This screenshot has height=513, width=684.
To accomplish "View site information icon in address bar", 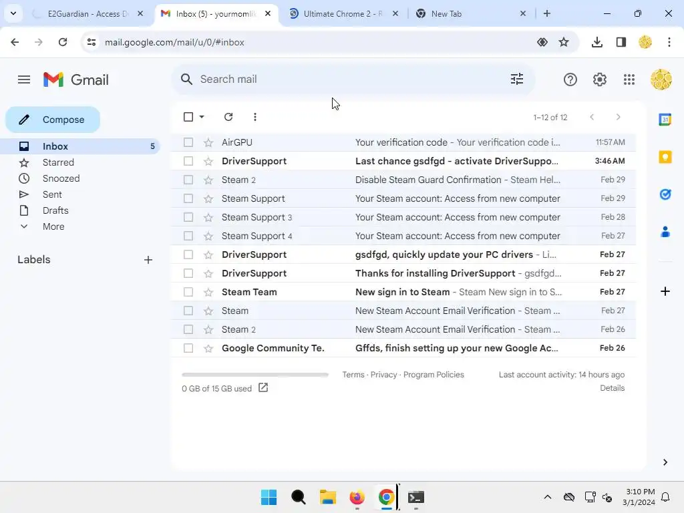I will [x=92, y=42].
